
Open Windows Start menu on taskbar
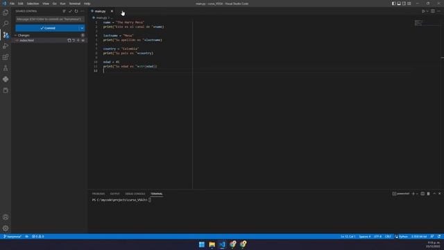[x=202, y=244]
